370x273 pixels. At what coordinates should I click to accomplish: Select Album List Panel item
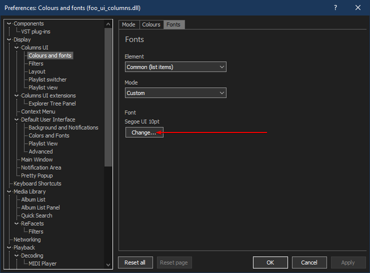pyautogui.click(x=40, y=207)
